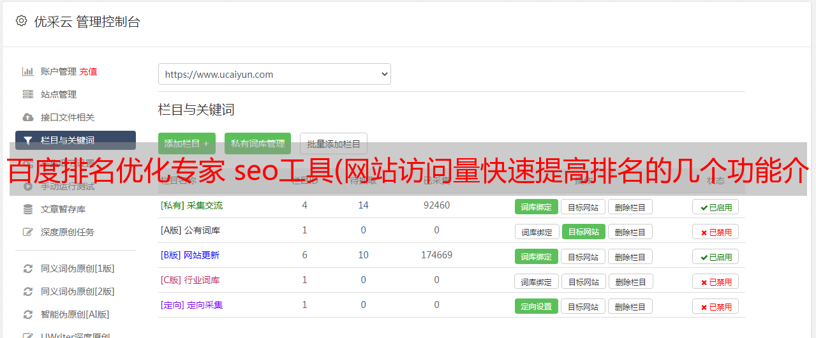Click 定向设置 in the 定向采集 row
Viewport: 816px width, 338px height.
(537, 306)
